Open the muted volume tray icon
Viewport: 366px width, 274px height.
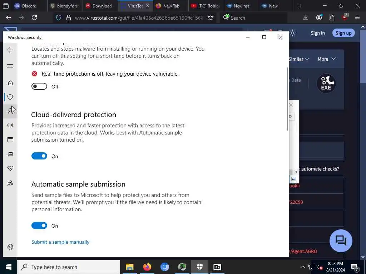[320, 267]
